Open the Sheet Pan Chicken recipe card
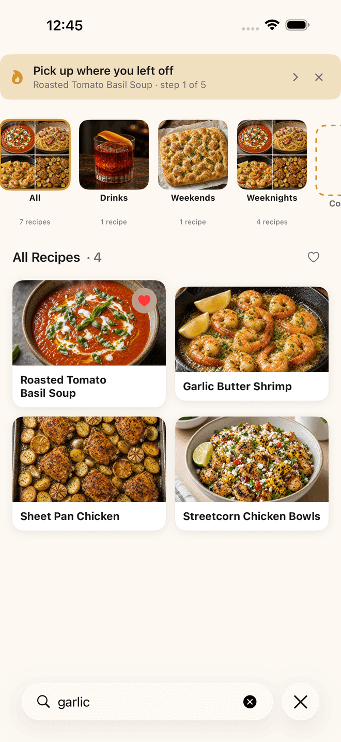 point(89,473)
